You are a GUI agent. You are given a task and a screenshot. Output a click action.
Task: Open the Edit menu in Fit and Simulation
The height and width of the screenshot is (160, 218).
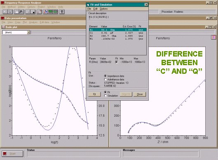[95, 9]
